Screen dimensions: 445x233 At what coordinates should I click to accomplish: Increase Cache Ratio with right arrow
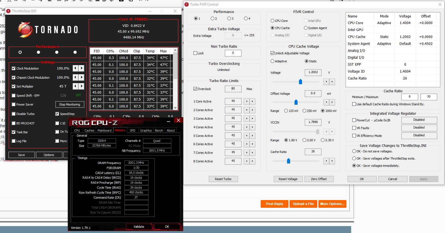click(x=332, y=161)
